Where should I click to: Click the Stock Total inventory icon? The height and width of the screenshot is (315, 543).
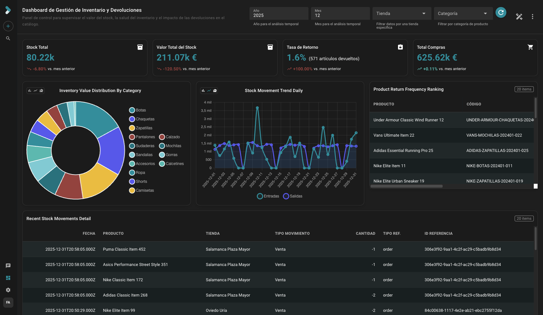[x=140, y=47]
